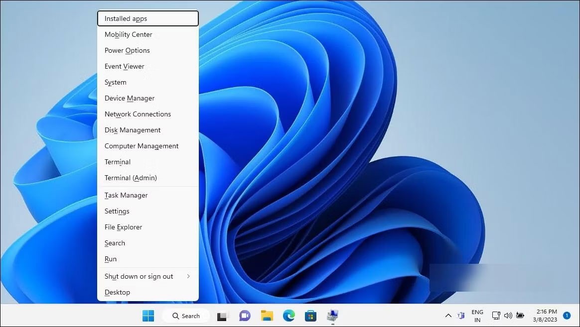Click the Windows Start button
This screenshot has height=327, width=580.
click(148, 316)
